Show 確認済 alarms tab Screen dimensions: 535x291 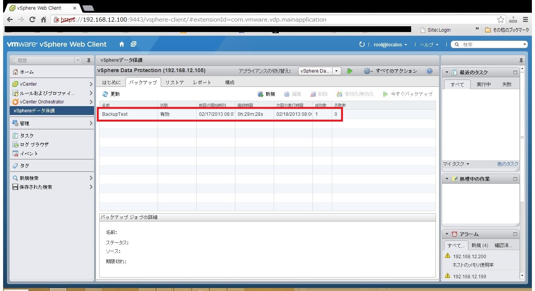(503, 245)
